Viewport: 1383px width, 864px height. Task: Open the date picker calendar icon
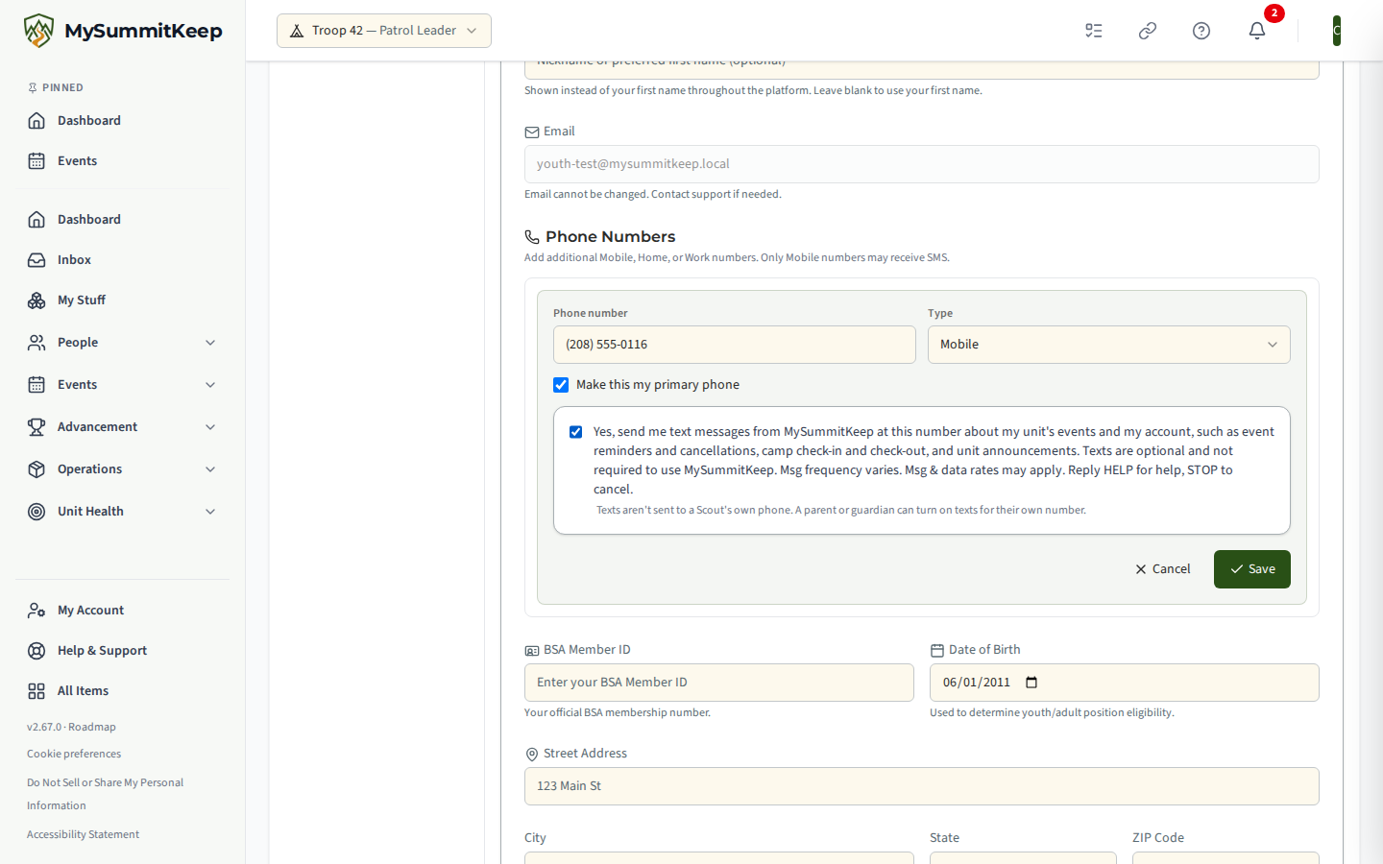[1031, 683]
